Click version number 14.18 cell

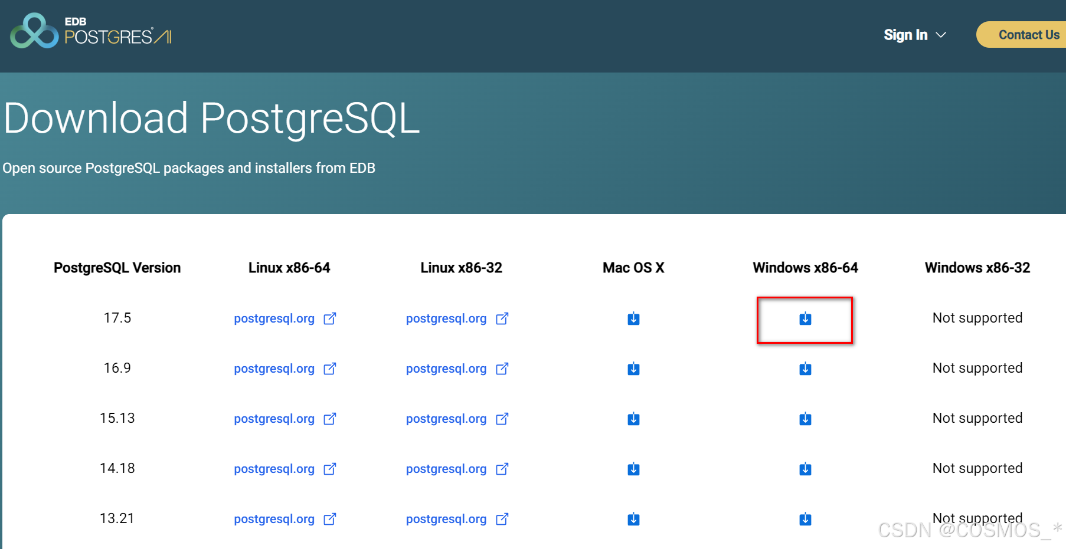pyautogui.click(x=117, y=468)
